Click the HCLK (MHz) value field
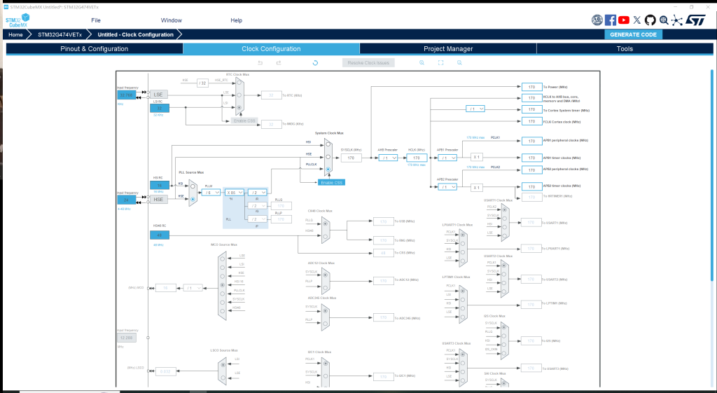Viewport: 717px width, 393px height. [416, 158]
